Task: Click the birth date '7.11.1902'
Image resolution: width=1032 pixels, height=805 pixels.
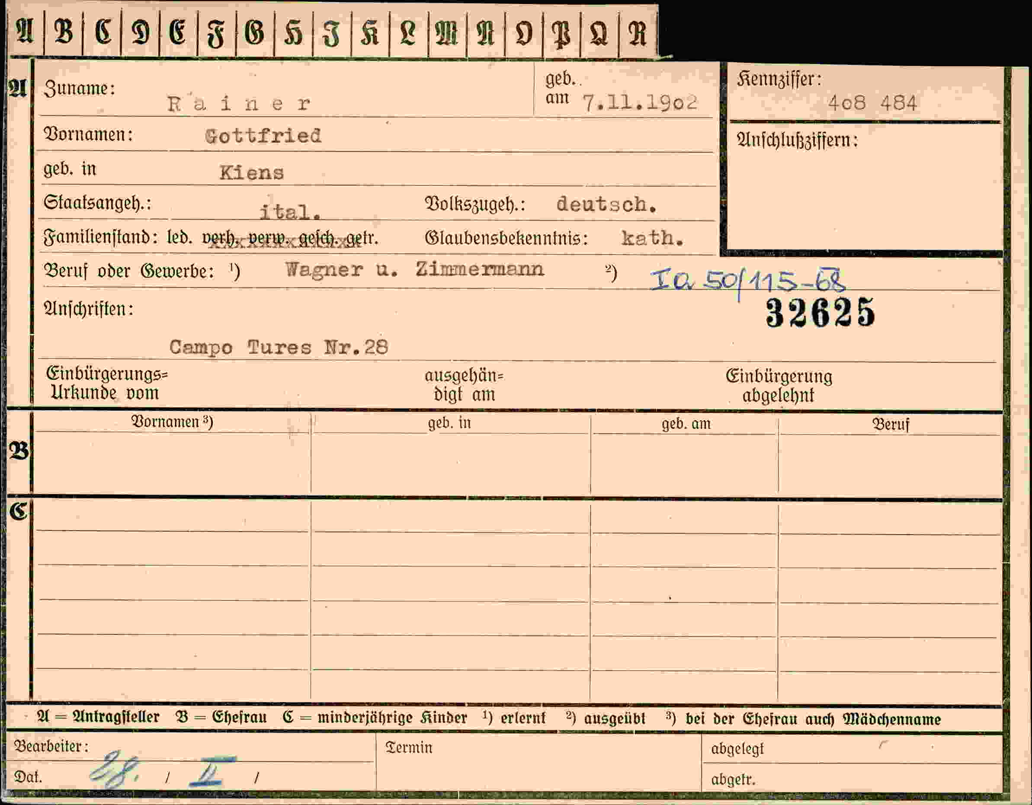Action: [x=640, y=102]
